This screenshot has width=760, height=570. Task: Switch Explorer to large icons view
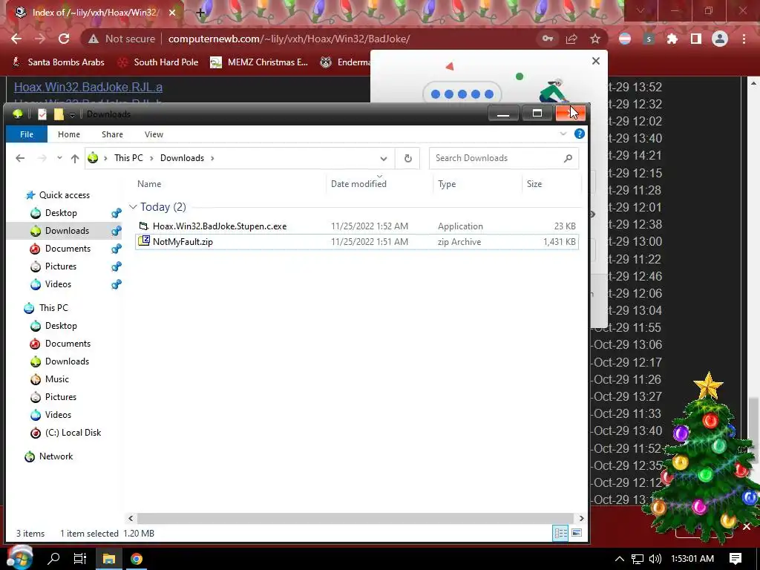pos(576,533)
